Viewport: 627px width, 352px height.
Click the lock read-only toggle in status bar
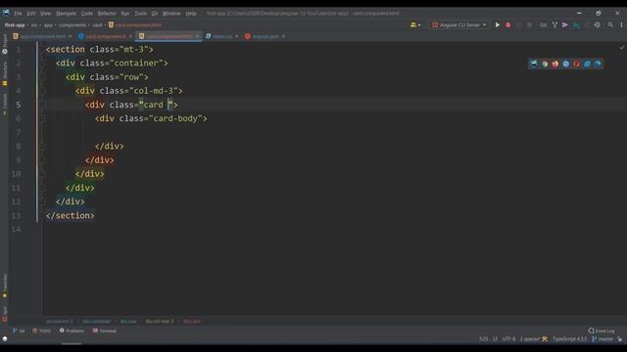[x=619, y=339]
